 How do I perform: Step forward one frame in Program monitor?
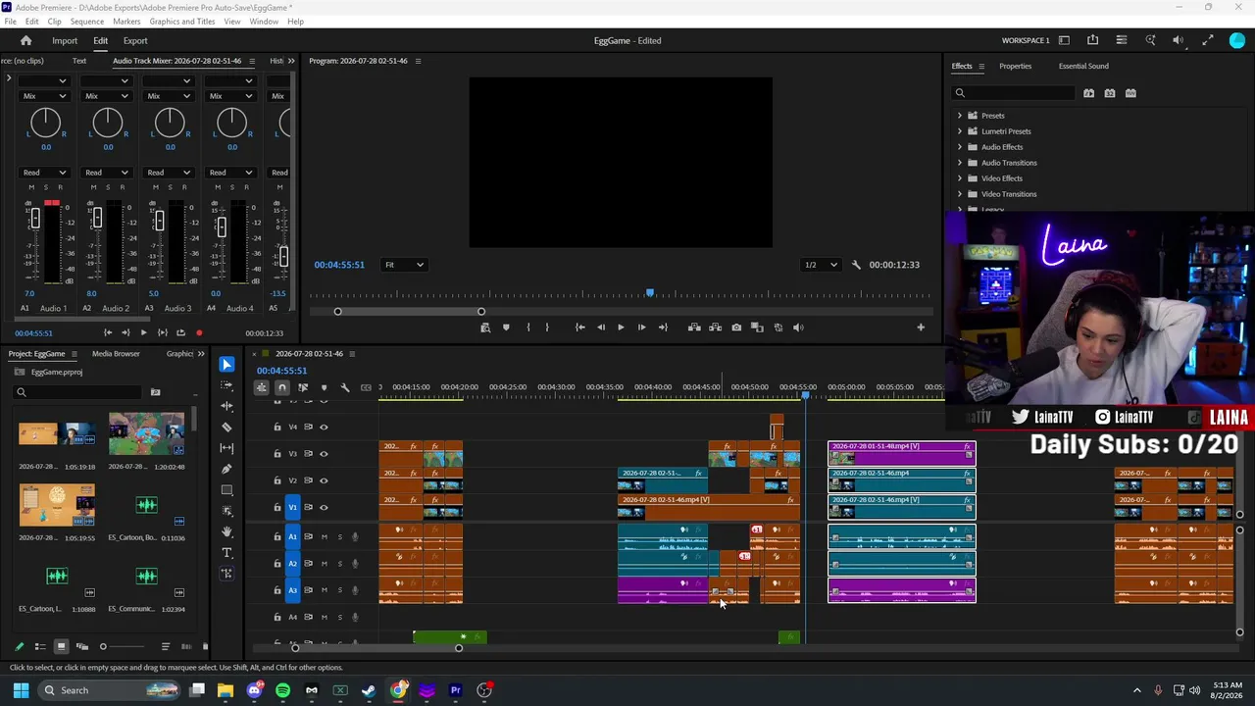click(x=642, y=328)
